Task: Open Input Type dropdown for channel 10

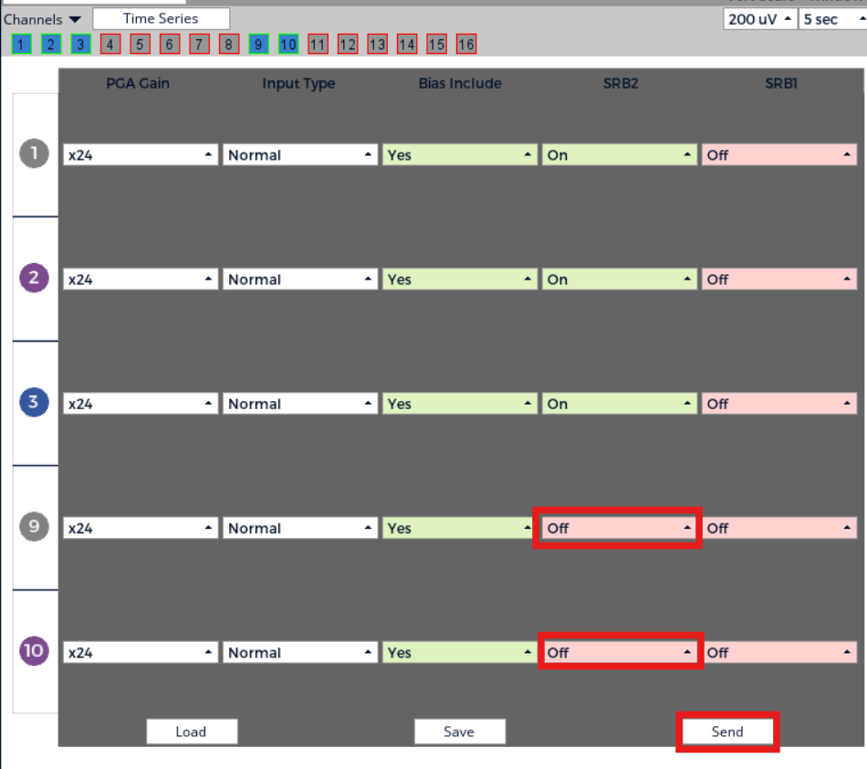Action: (x=300, y=653)
